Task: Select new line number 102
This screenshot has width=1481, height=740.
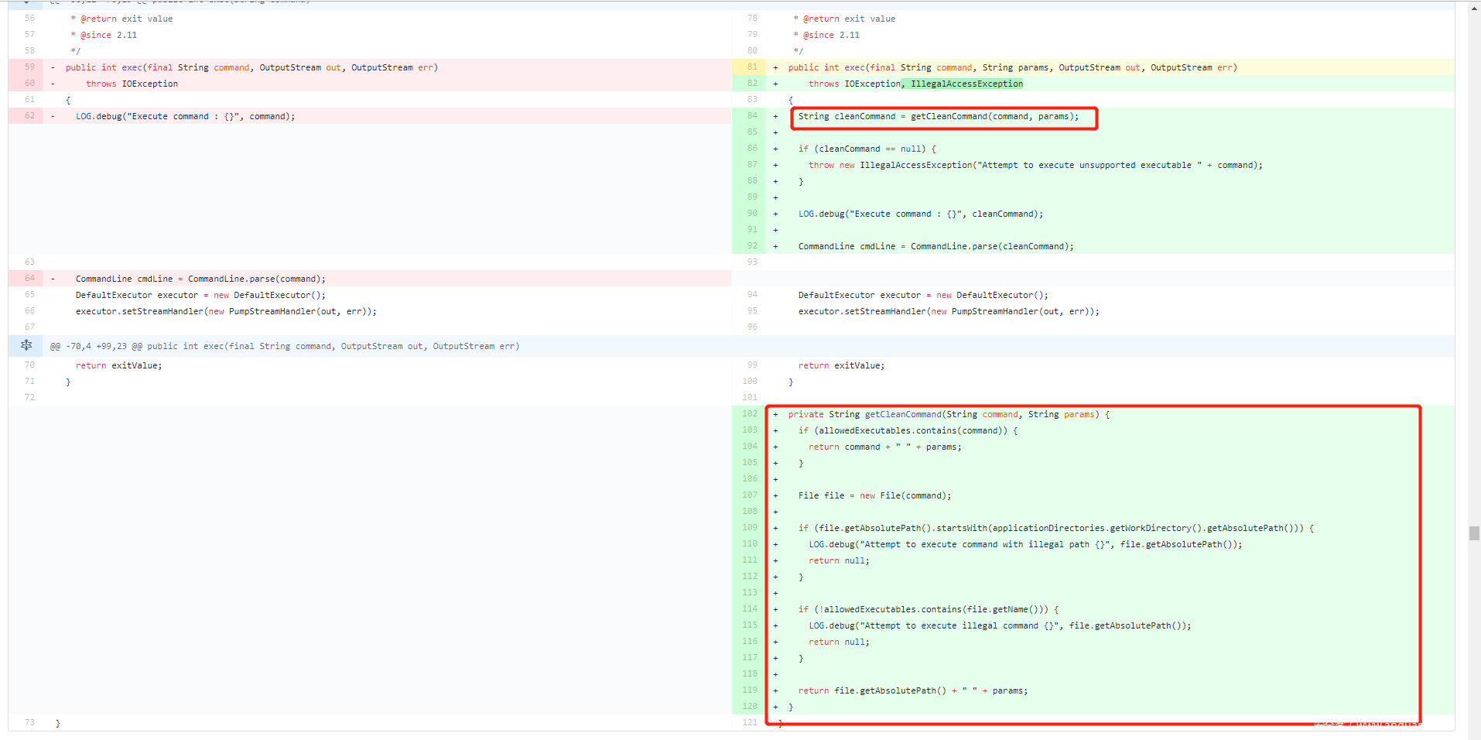Action: (x=750, y=414)
